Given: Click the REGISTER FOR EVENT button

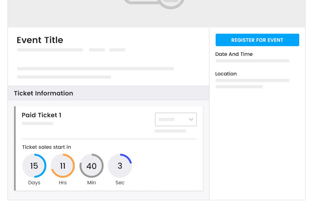Looking at the screenshot, I should (x=257, y=40).
